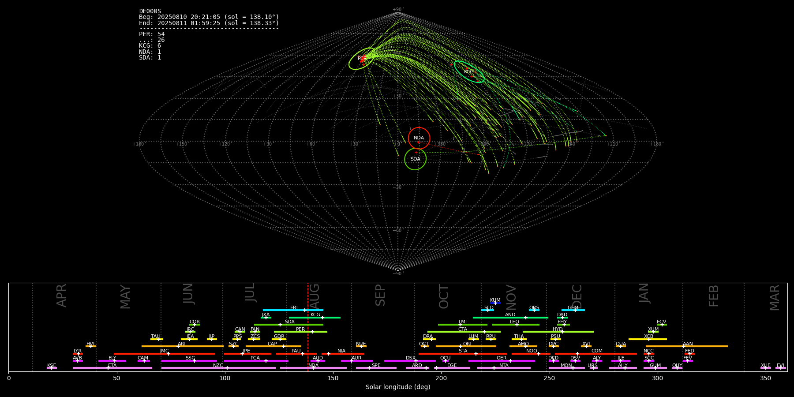Select the pink NZC shower bar
Viewport: 794px width, 397px height.
(x=218, y=368)
